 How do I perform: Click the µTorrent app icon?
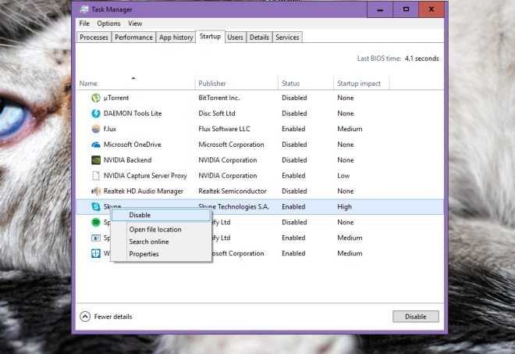click(x=95, y=98)
